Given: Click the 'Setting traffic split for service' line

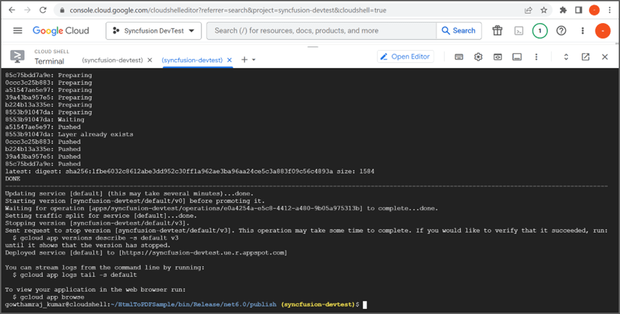Looking at the screenshot, I should (101, 216).
